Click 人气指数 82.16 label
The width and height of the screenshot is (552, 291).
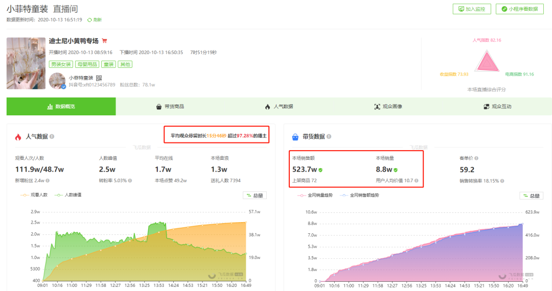tap(487, 40)
